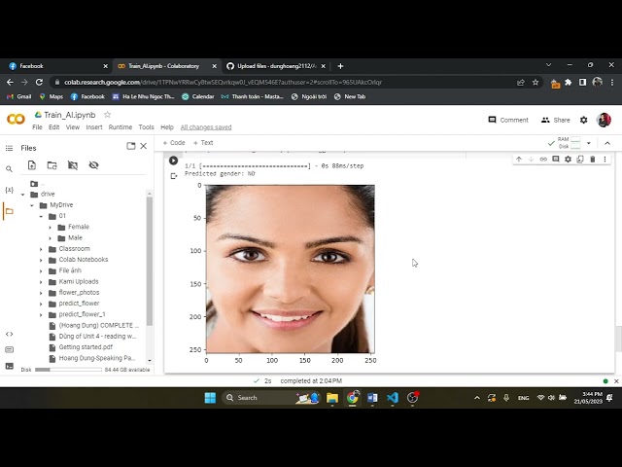Open the table of contents sidebar icon
The image size is (622, 467).
tap(9, 148)
